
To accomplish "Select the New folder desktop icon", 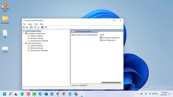I will coord(5,20).
